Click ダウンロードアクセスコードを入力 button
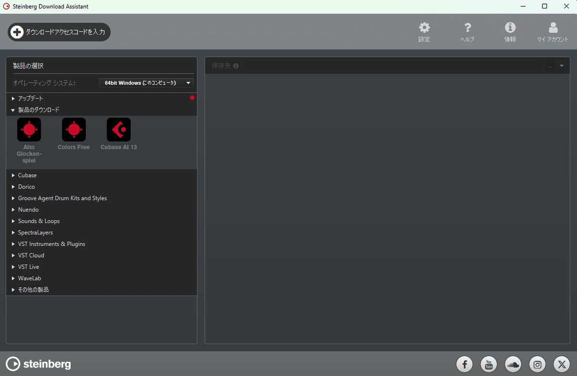Screen dimensions: 577x376 59,32
